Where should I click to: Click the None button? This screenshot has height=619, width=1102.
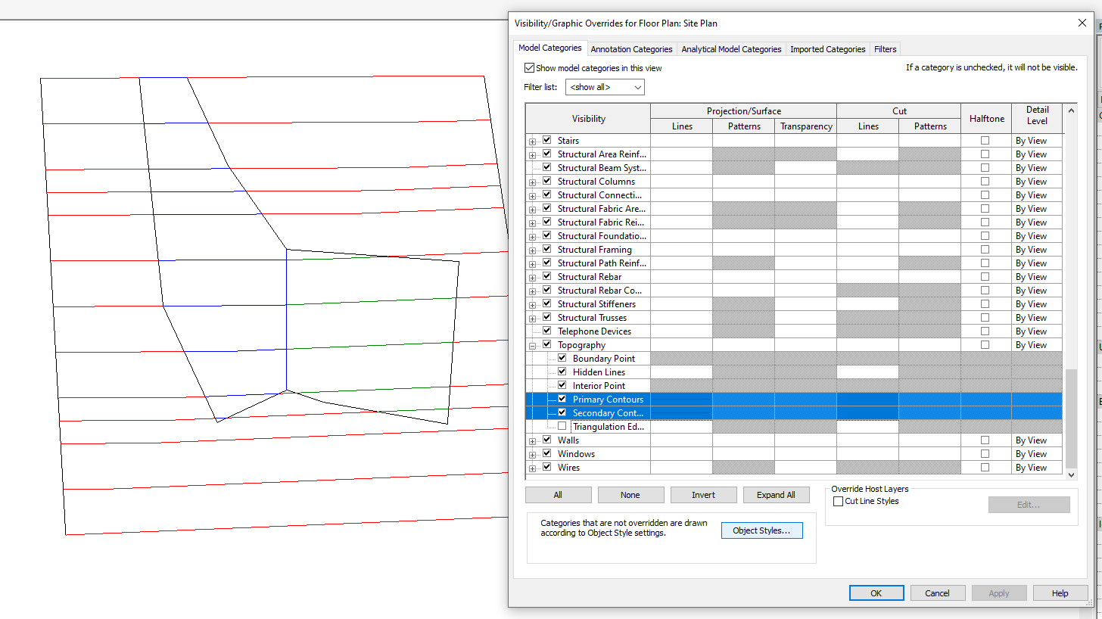tap(630, 495)
